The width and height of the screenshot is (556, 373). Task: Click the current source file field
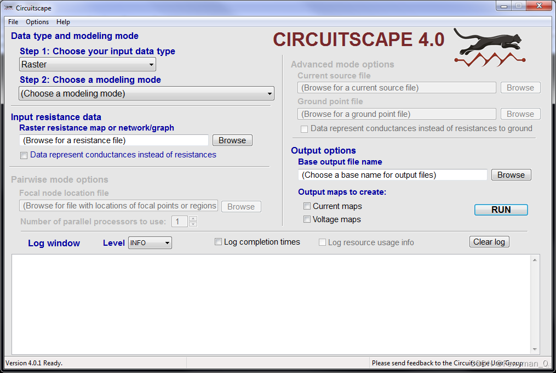(x=397, y=88)
